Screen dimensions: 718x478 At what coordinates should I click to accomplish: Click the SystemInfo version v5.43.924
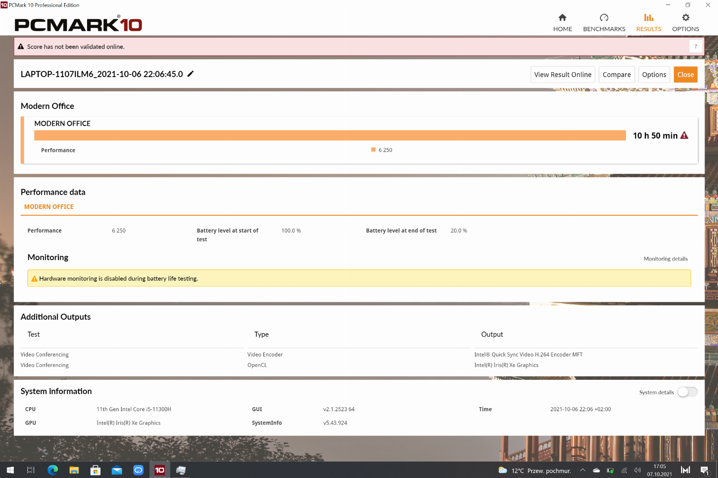click(x=335, y=423)
